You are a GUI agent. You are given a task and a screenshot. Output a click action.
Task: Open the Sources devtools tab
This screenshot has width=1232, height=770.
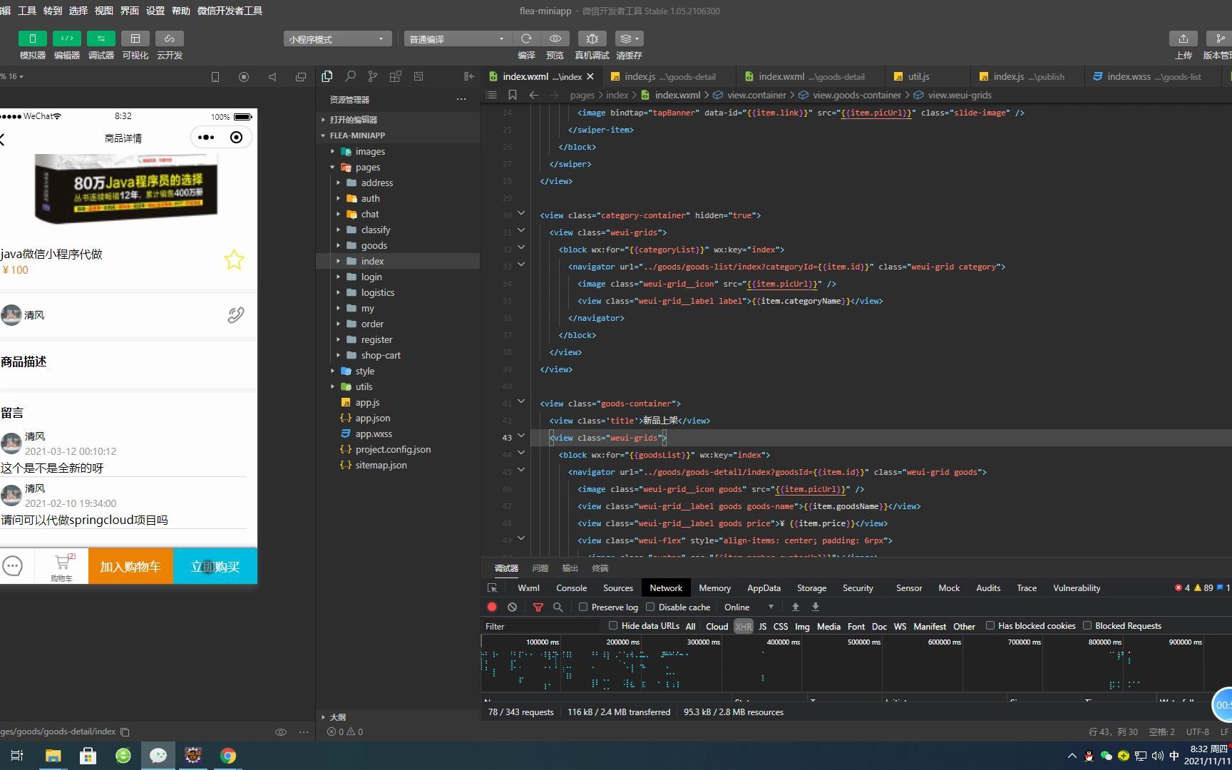(617, 587)
